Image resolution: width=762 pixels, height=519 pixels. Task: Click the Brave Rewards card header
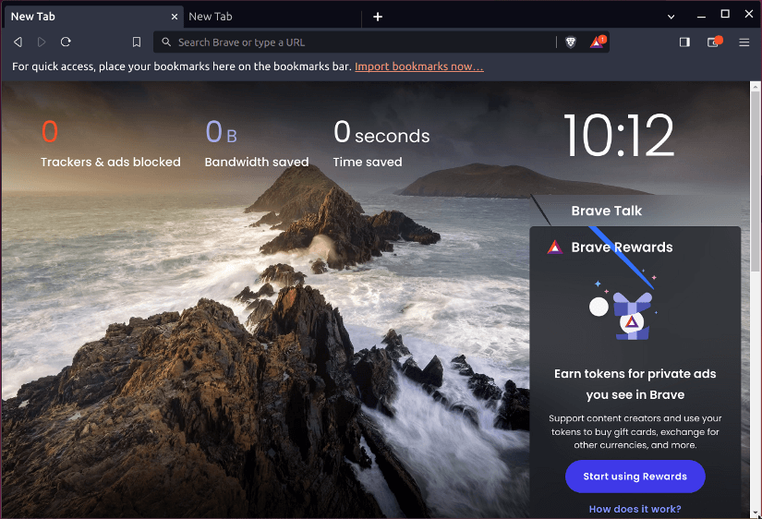(622, 247)
